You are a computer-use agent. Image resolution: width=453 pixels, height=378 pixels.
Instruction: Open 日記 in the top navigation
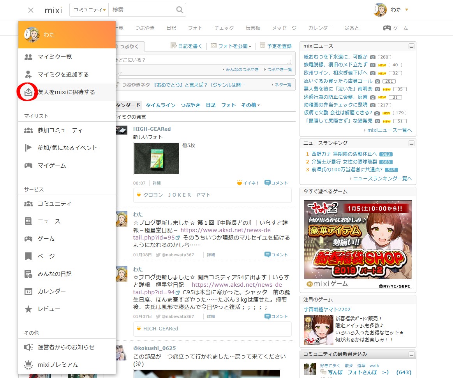[171, 28]
